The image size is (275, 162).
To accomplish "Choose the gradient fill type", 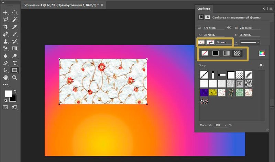I will click(226, 53).
